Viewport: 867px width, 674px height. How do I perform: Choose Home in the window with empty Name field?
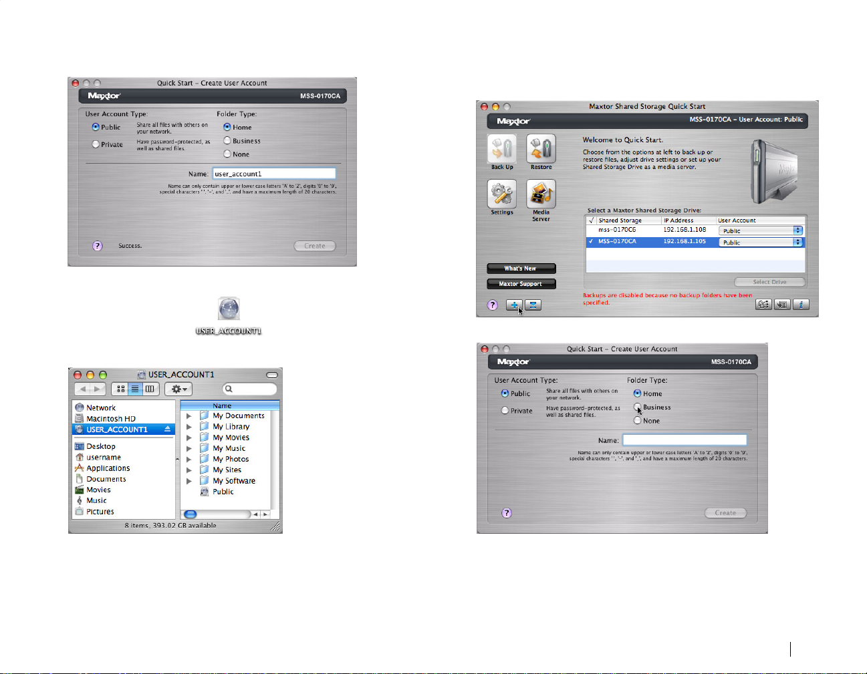click(x=637, y=393)
